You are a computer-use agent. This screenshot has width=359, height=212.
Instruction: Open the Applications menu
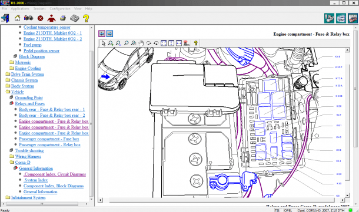pos(20,9)
